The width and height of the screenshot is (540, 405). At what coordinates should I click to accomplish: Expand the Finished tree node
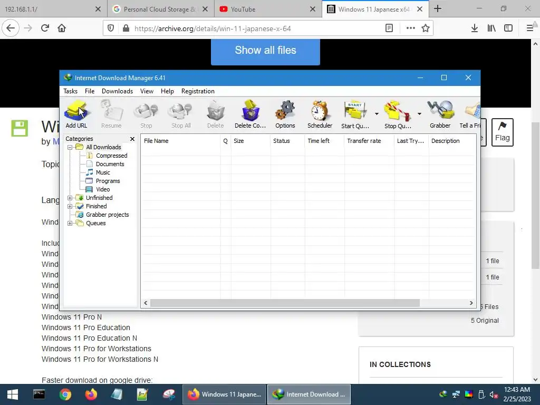click(70, 206)
